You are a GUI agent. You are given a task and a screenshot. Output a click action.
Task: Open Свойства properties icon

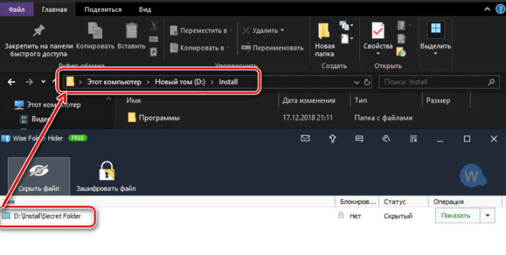click(378, 31)
